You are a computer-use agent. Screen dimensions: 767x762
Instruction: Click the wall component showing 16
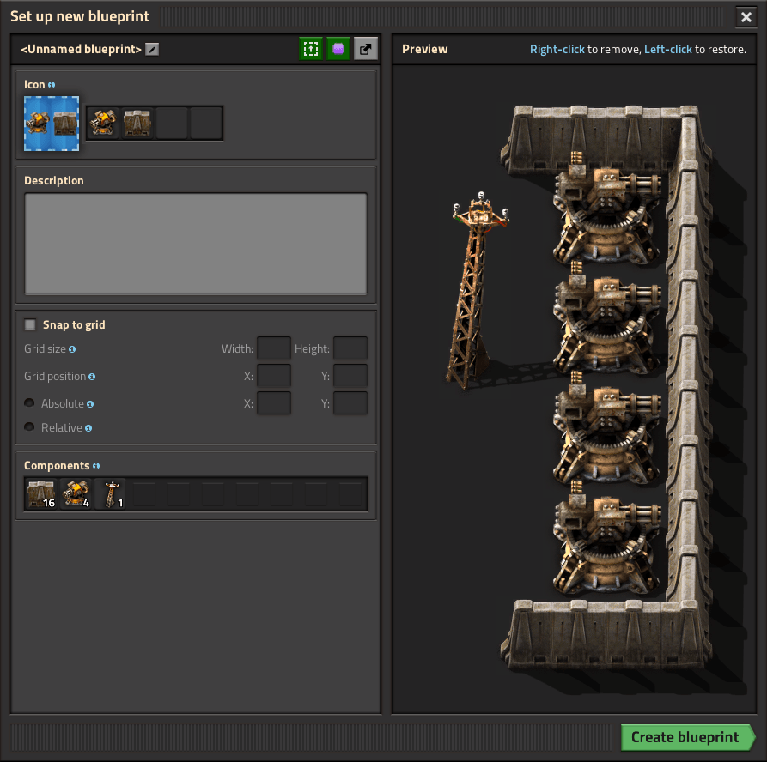(x=40, y=491)
